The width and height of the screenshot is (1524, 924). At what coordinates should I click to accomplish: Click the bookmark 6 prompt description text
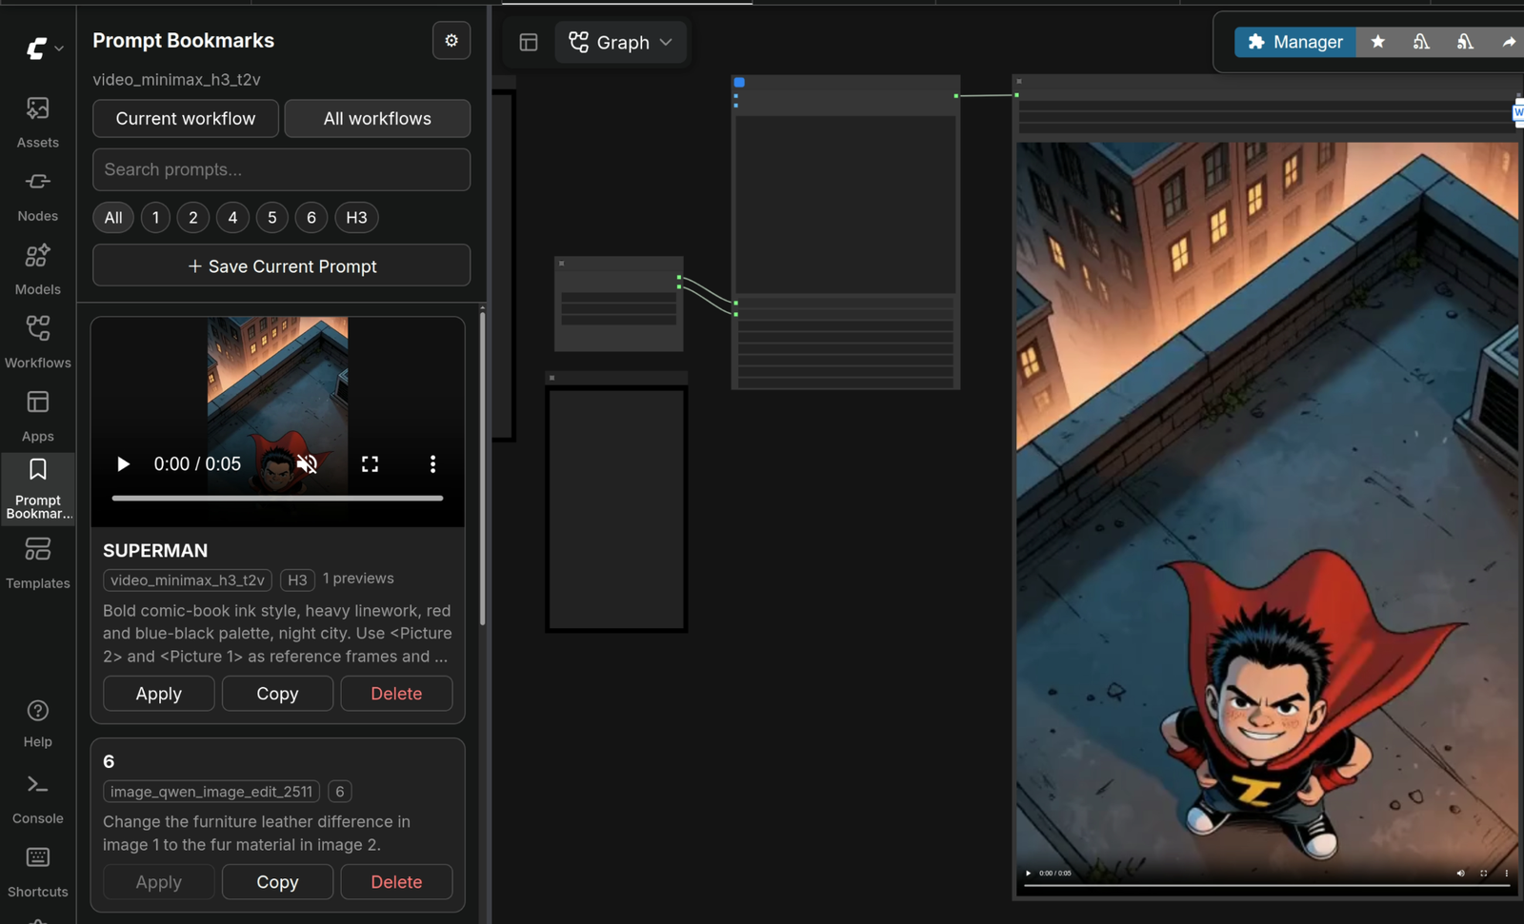click(256, 834)
